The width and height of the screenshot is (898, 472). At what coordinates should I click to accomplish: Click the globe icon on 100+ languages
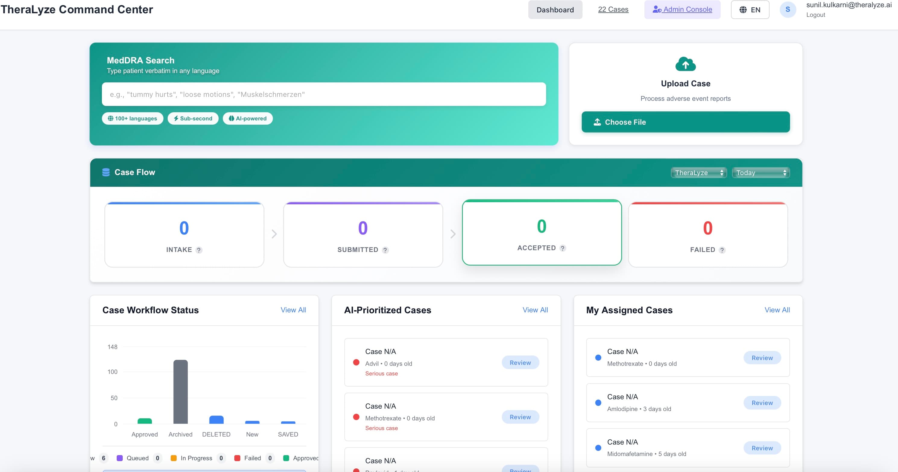(x=110, y=118)
